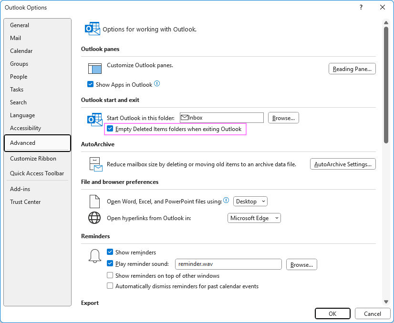
Task: Click the Outlook start and exit heading
Action: click(110, 100)
